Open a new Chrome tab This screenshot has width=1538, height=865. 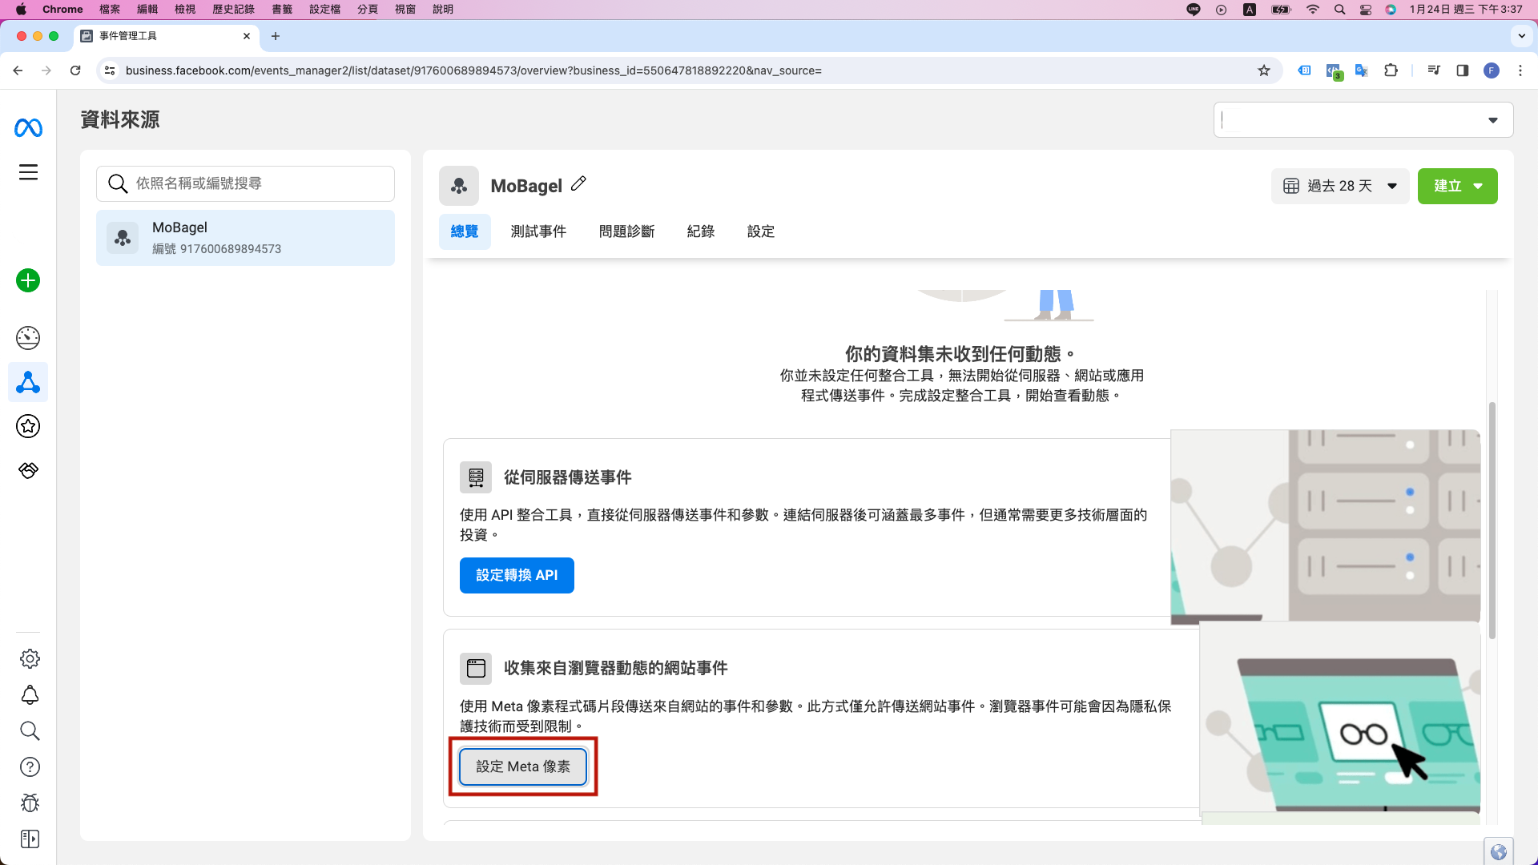276,36
